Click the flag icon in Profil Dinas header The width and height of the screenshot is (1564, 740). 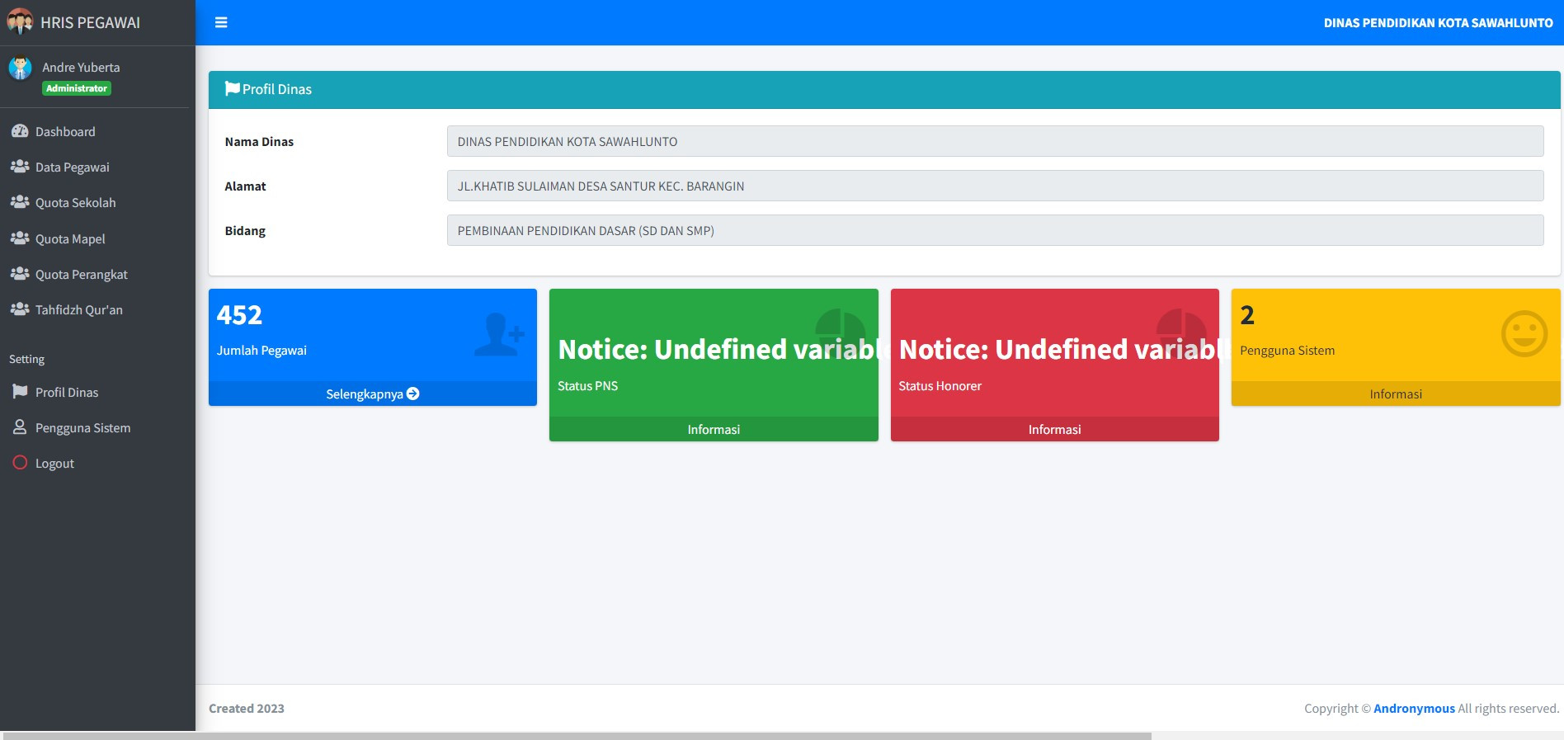tap(233, 88)
